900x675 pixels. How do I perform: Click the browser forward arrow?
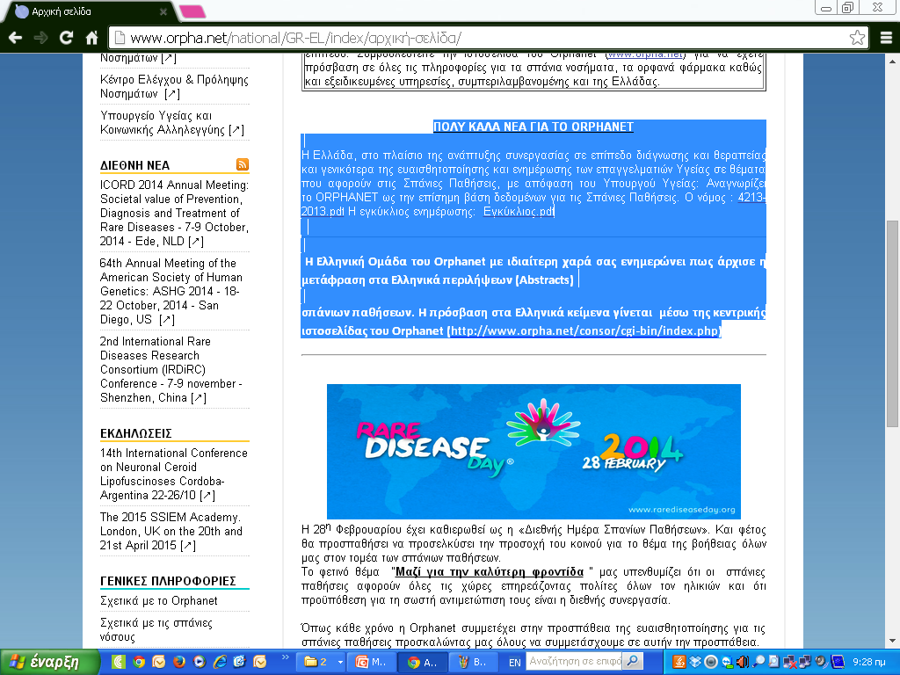[x=40, y=38]
